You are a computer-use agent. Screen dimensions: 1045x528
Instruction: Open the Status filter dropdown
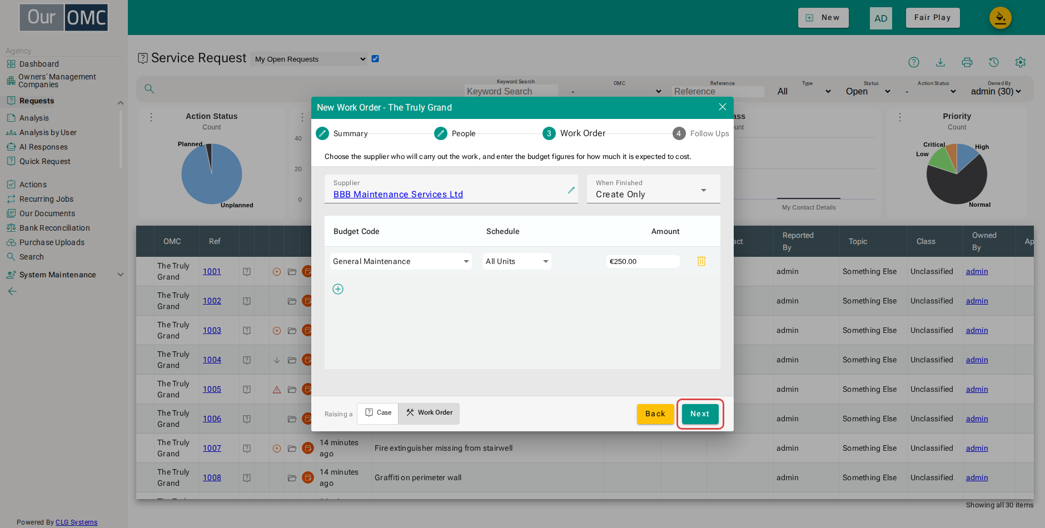868,91
